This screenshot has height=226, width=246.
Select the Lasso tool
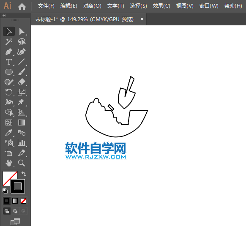(x=22, y=41)
